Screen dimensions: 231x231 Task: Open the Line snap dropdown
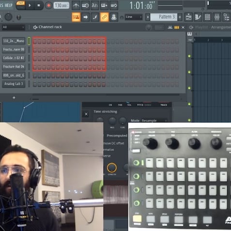click(134, 17)
